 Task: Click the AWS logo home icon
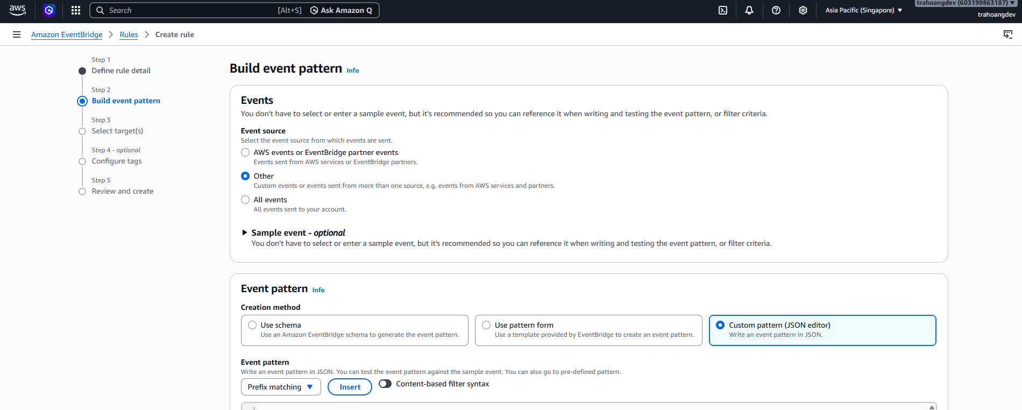18,10
